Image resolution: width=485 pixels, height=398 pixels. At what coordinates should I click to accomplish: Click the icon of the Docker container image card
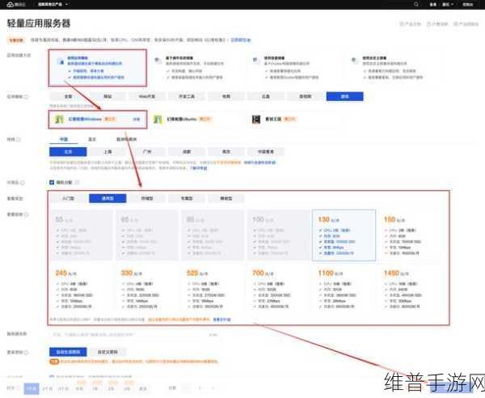click(256, 60)
